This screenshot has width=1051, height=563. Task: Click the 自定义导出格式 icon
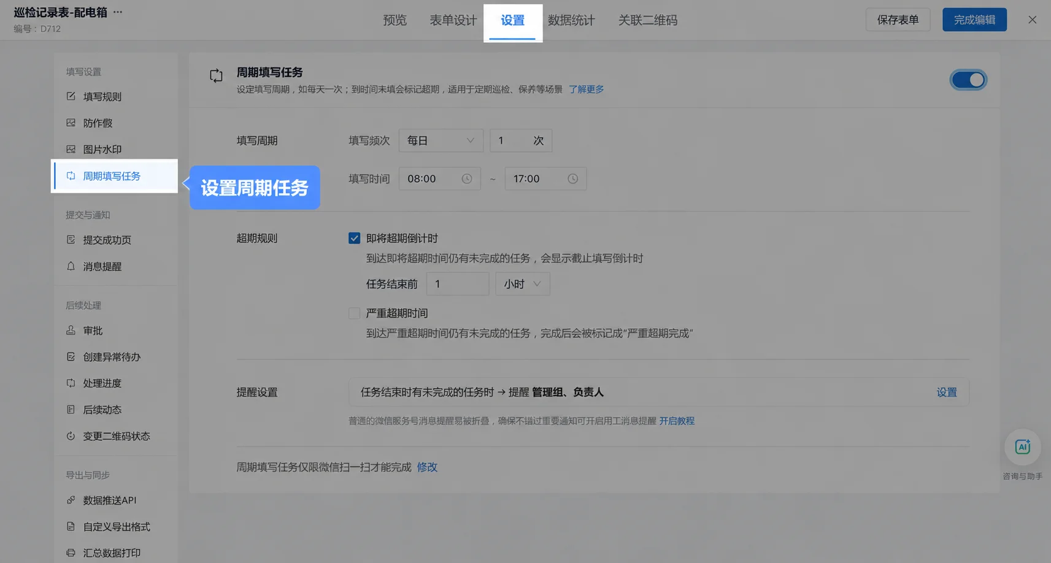(x=71, y=526)
